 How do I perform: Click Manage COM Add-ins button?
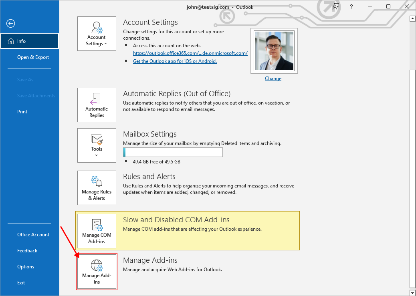pyautogui.click(x=97, y=231)
